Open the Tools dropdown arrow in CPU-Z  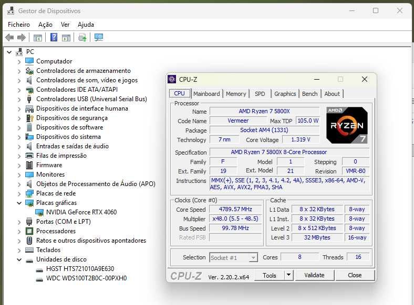coord(288,275)
